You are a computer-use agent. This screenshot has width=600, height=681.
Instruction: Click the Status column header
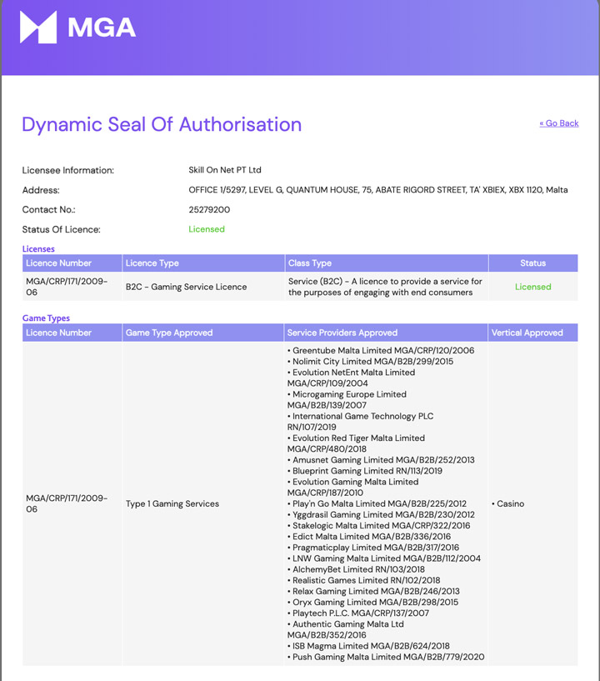click(x=532, y=263)
